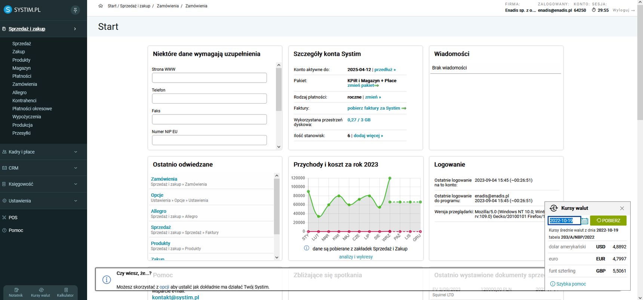Open Przesyłki in the sidebar

click(x=21, y=133)
